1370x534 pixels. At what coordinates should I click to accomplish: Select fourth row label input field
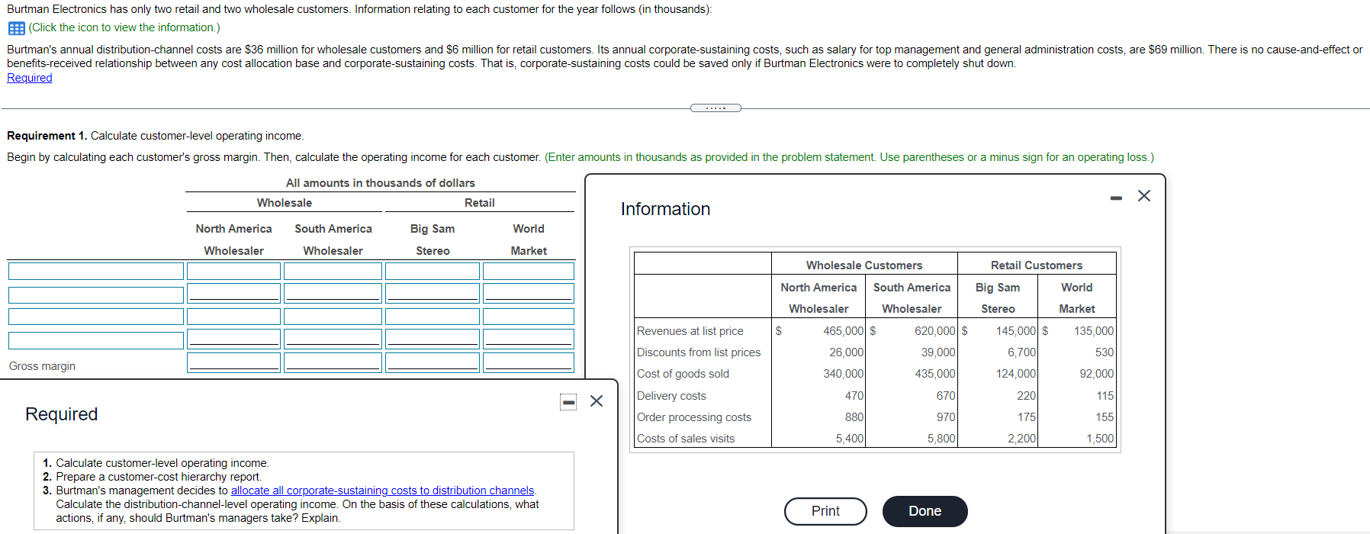(x=96, y=340)
